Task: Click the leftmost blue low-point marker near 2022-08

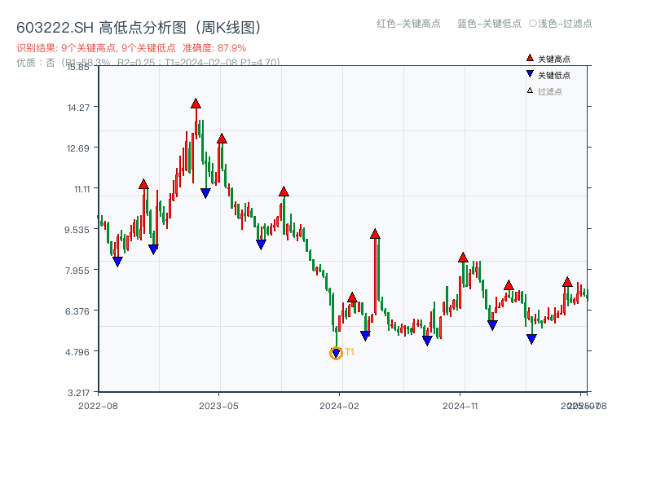Action: (119, 261)
